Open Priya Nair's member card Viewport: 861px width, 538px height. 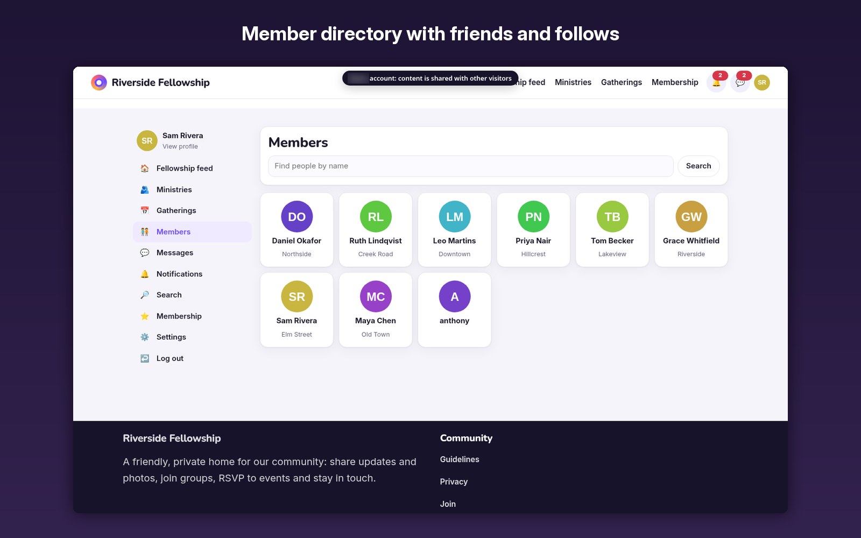click(533, 230)
